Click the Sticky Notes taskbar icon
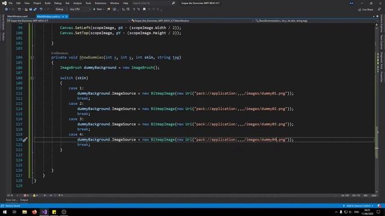The width and height of the screenshot is (385, 216). pyautogui.click(x=54, y=212)
